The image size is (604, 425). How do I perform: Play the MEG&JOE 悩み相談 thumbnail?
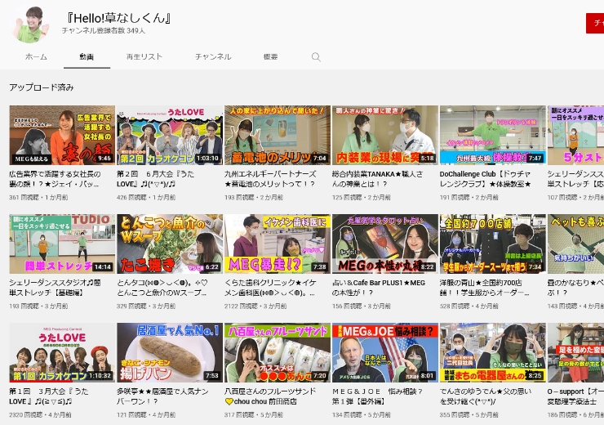[384, 352]
